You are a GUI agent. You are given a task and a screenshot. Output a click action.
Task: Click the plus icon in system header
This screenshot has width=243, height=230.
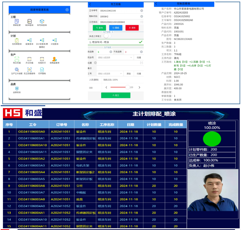point(67,10)
